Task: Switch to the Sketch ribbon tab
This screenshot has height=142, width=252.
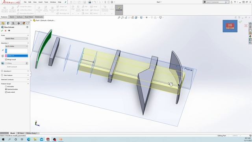Action: pyautogui.click(x=12, y=17)
